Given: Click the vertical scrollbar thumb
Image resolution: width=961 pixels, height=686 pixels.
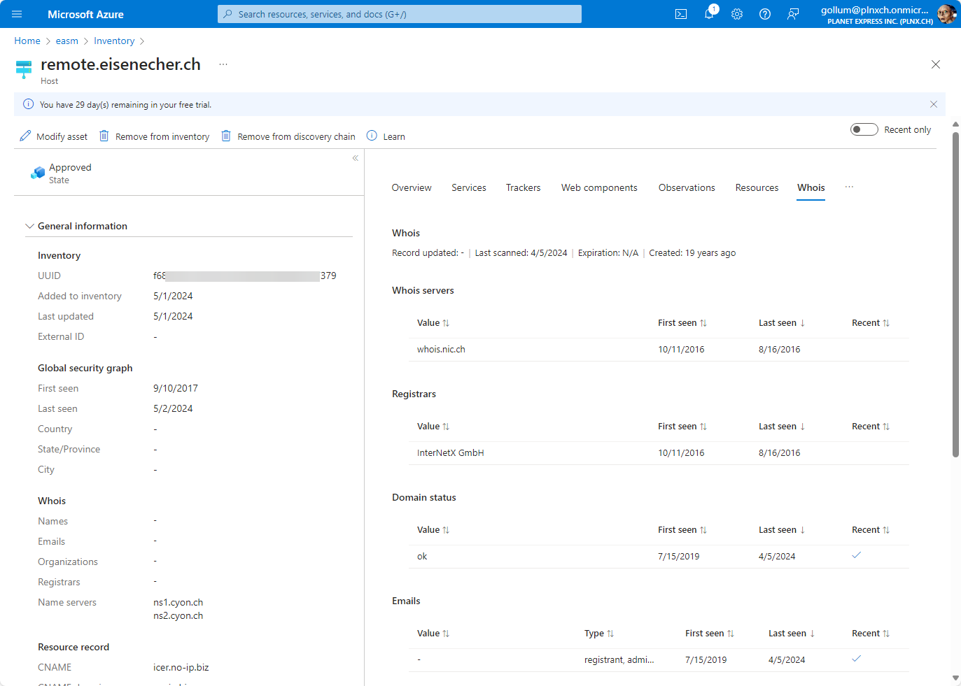Looking at the screenshot, I should click(x=955, y=294).
